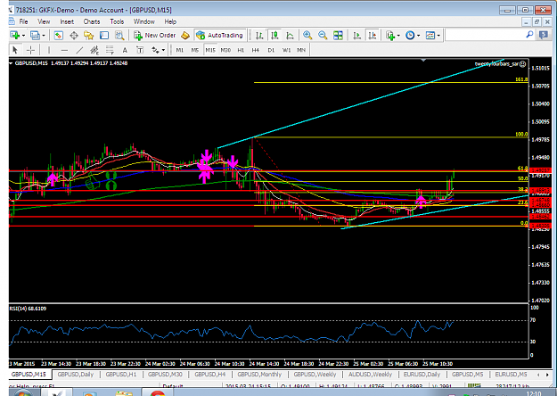Viewport: 557px width, 396px height.
Task: Switch to the AUDUSD,Weekly chart tab
Action: pos(370,375)
